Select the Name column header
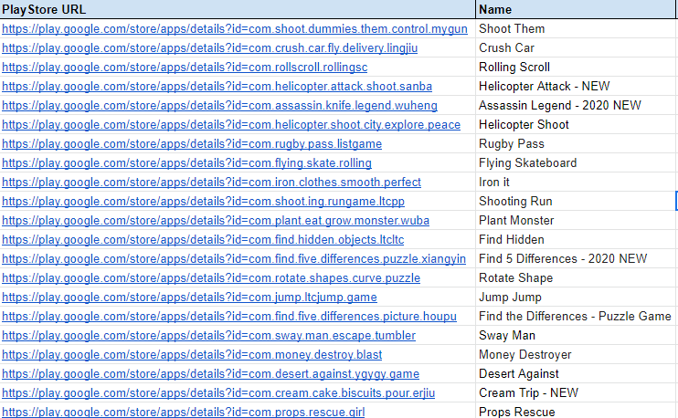 click(575, 9)
